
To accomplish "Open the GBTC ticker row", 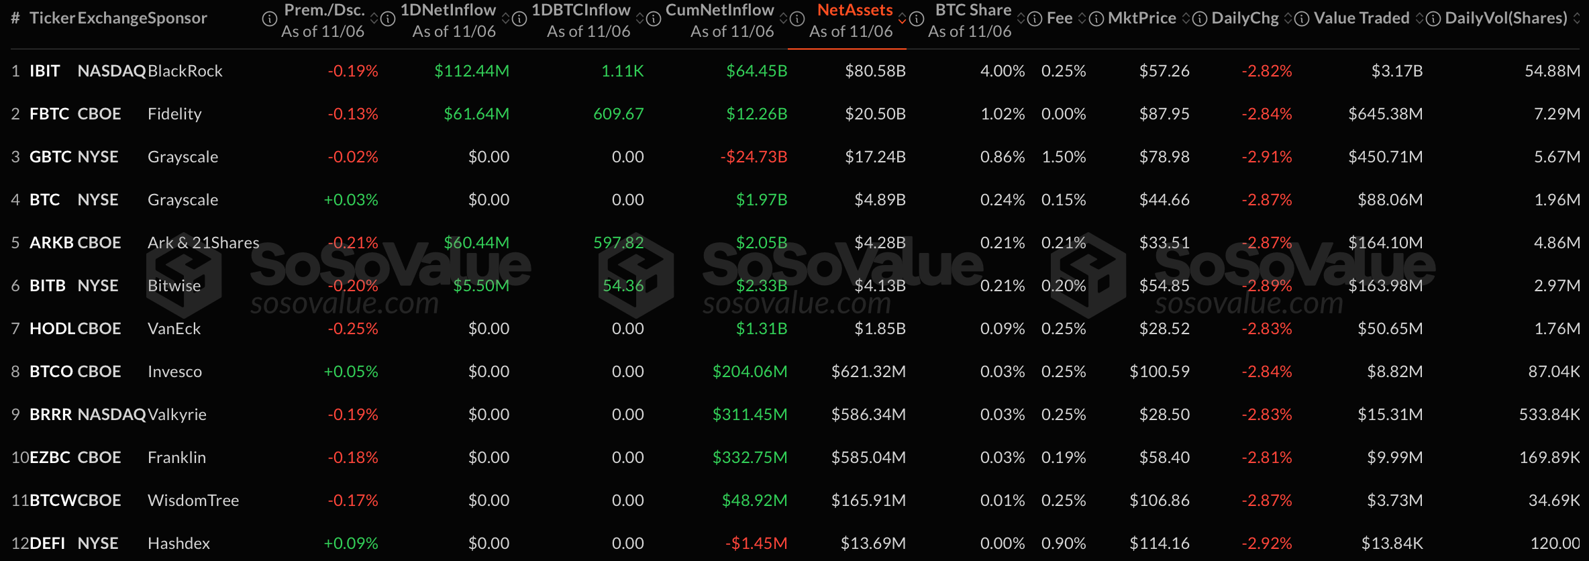I will 50,156.
